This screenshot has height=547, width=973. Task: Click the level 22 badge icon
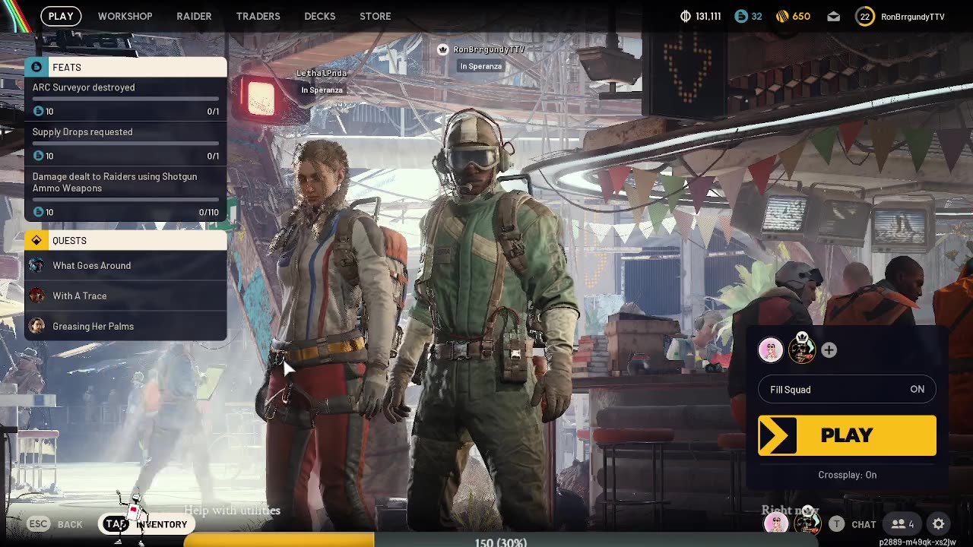[865, 16]
